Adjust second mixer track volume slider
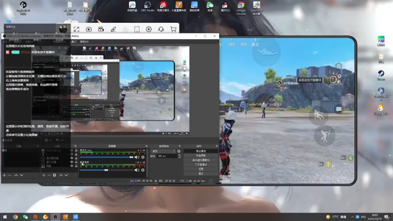The height and width of the screenshot is (221, 393). click(x=107, y=170)
